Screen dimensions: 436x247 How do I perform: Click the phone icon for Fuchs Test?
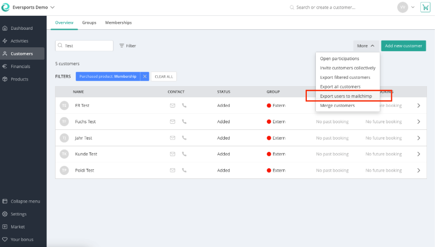pos(184,122)
